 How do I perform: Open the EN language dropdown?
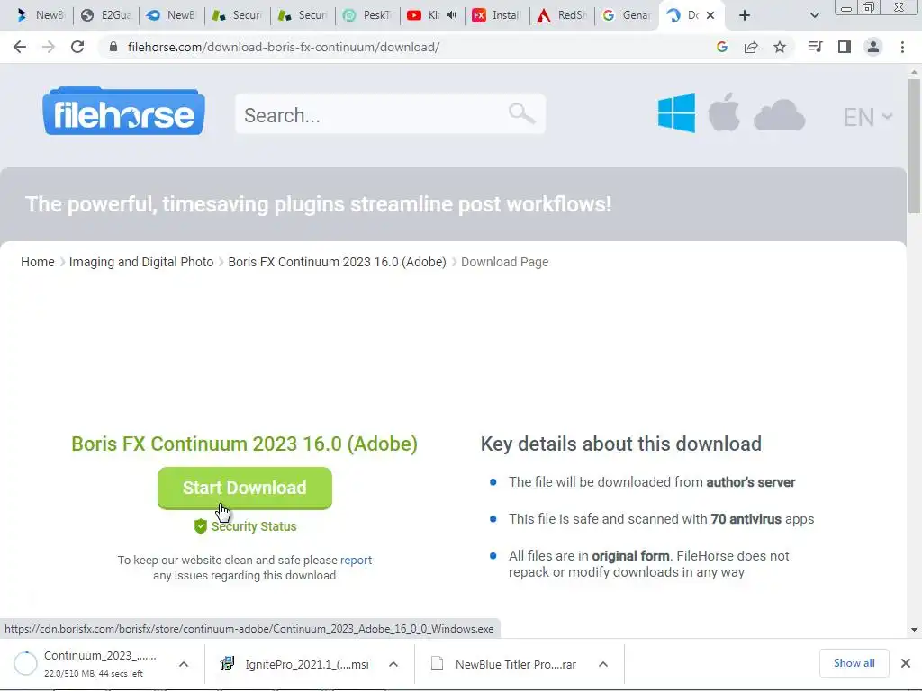coord(868,117)
